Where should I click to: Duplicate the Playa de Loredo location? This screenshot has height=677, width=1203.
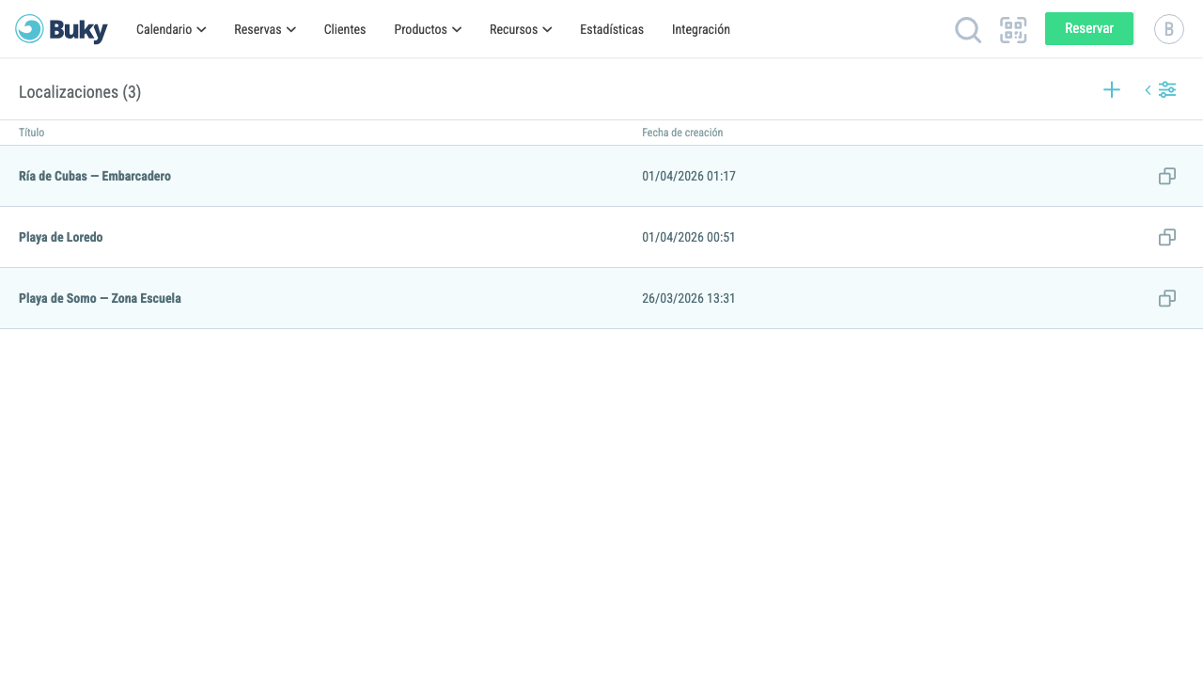(1167, 237)
